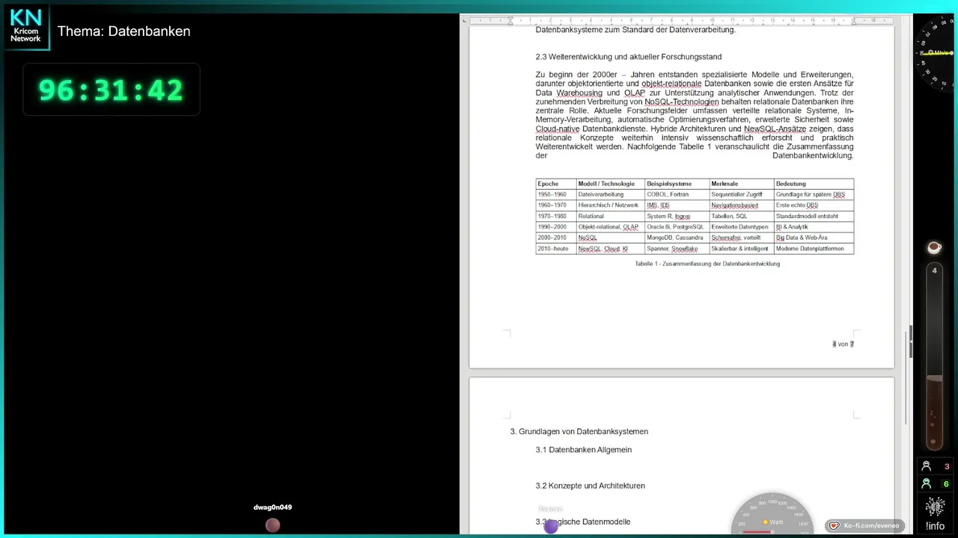Click the 96:31:42 timer display

(111, 90)
